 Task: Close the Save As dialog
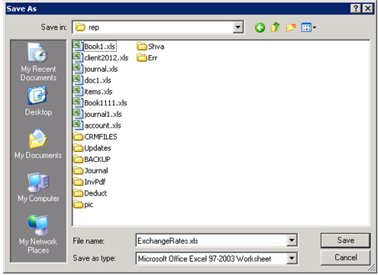[x=368, y=8]
